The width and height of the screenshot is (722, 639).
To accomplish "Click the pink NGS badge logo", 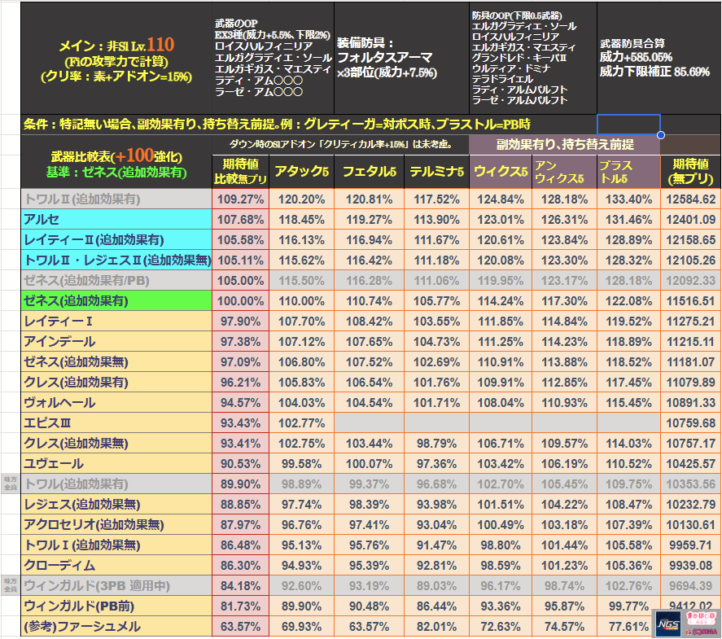I will click(699, 617).
